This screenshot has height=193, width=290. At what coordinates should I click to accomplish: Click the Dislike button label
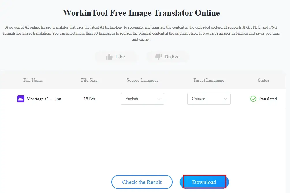click(x=172, y=57)
